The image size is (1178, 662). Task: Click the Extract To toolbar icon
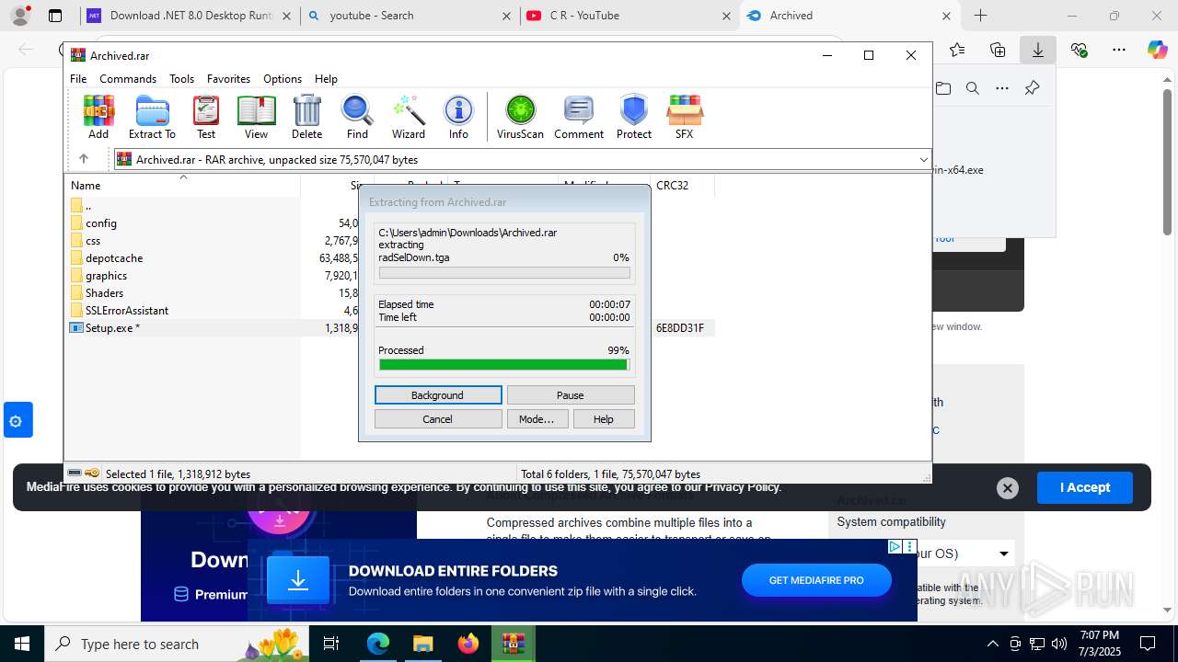pyautogui.click(x=152, y=117)
